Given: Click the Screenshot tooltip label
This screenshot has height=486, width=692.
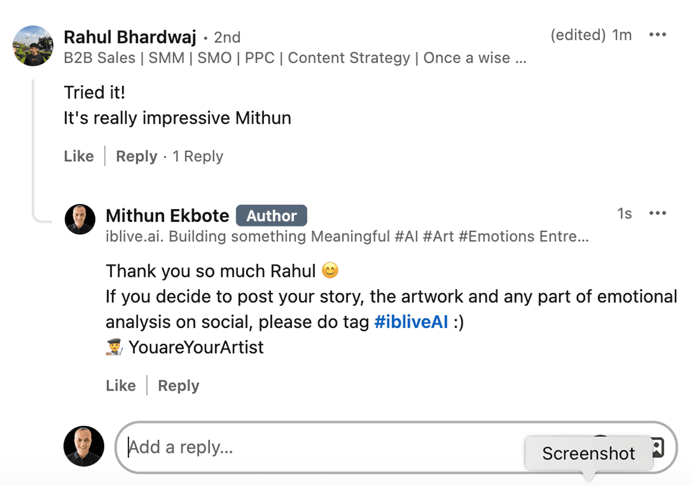Looking at the screenshot, I should 589,453.
